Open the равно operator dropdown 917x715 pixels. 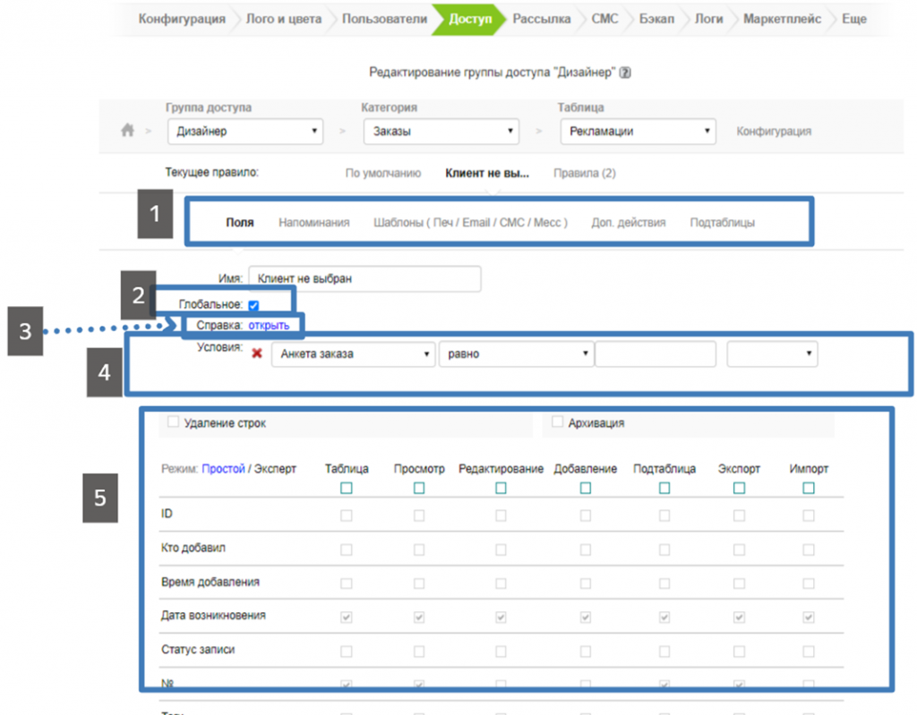point(516,353)
